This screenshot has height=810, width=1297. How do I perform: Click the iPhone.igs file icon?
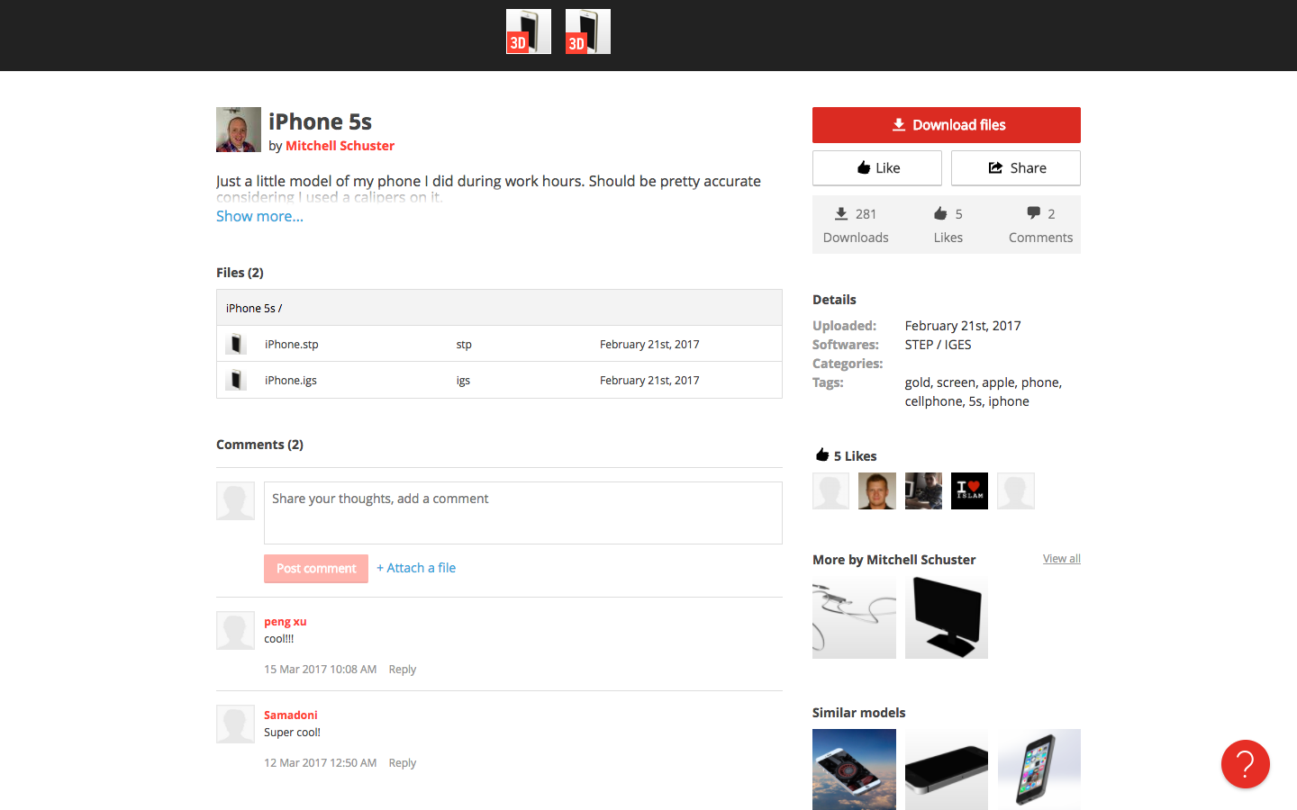(236, 380)
